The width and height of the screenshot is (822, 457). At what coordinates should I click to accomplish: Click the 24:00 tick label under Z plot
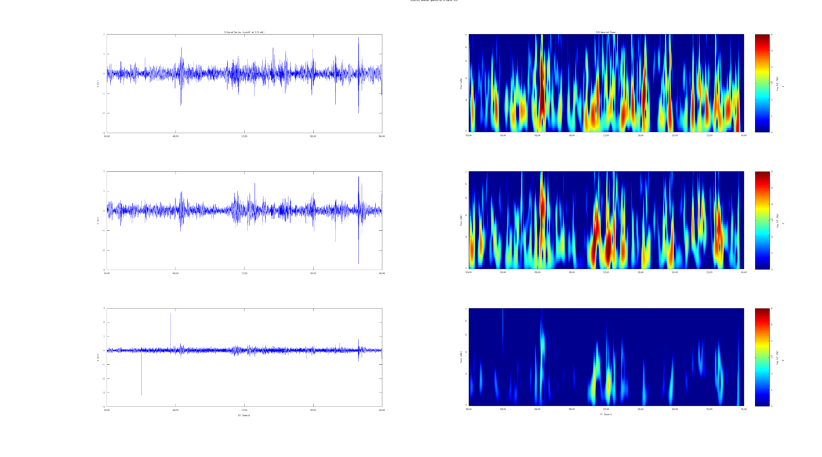click(x=381, y=410)
